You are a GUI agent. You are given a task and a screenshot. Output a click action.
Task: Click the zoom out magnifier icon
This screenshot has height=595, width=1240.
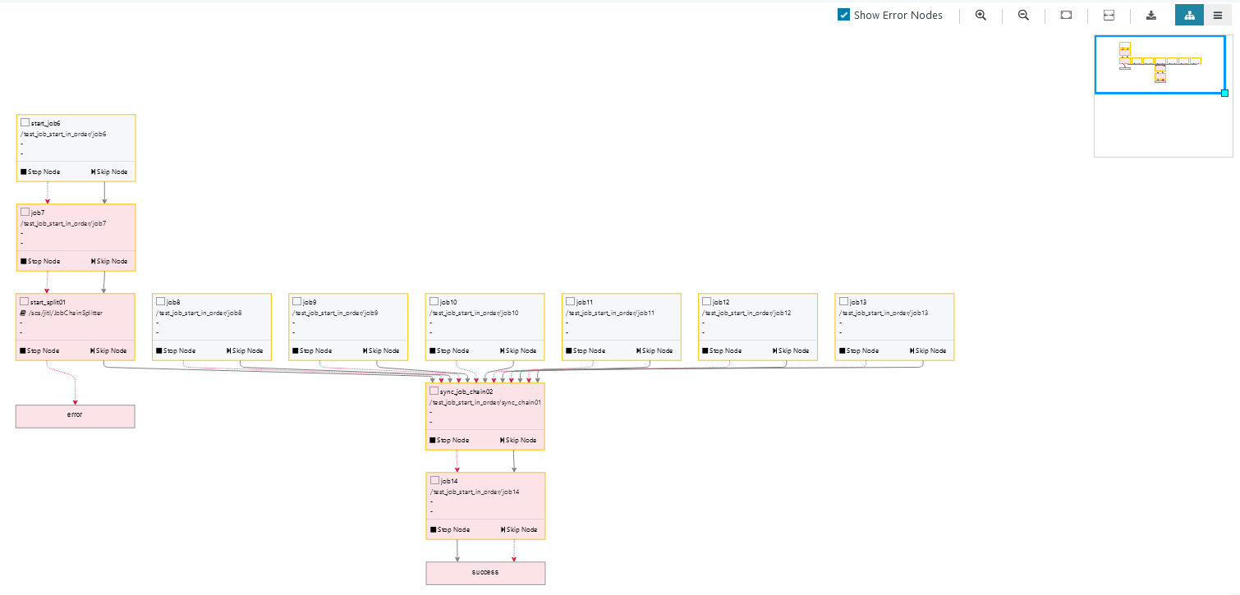[1023, 15]
